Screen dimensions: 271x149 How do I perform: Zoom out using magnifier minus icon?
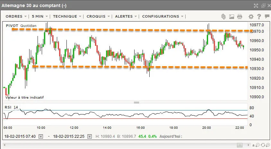tap(258, 145)
